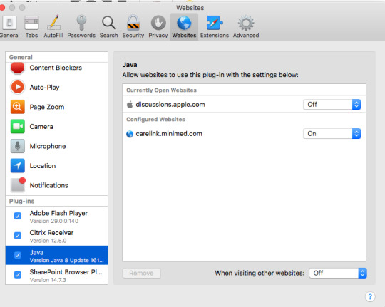Uncheck the Citrix Receiver plug-in checkbox
Screen dimensions: 385x307
18,236
